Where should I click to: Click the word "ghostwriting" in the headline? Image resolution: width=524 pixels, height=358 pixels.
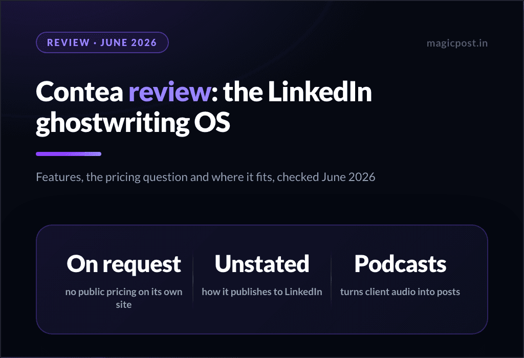click(113, 123)
